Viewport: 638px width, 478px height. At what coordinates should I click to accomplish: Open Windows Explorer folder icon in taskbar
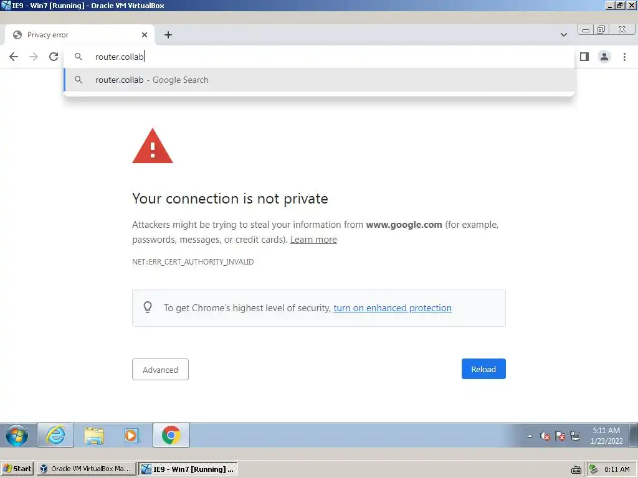click(94, 435)
